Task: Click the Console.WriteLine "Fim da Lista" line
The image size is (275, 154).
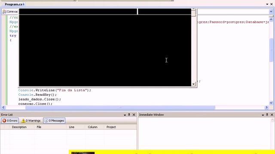Action: coord(55,90)
